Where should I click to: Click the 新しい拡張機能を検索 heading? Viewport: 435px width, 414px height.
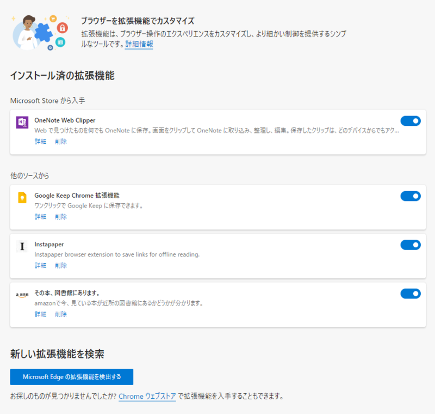(x=57, y=354)
